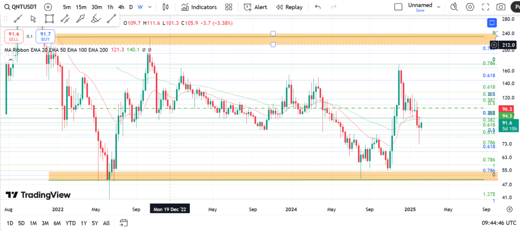The height and width of the screenshot is (231, 520).
Task: Open the quick search lightning icon
Action: click(455, 7)
